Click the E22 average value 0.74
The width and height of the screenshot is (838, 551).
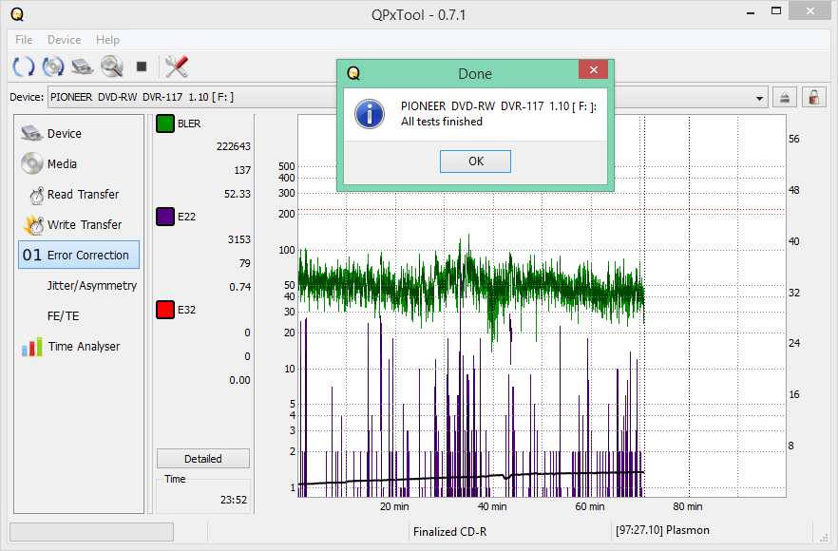tap(240, 287)
